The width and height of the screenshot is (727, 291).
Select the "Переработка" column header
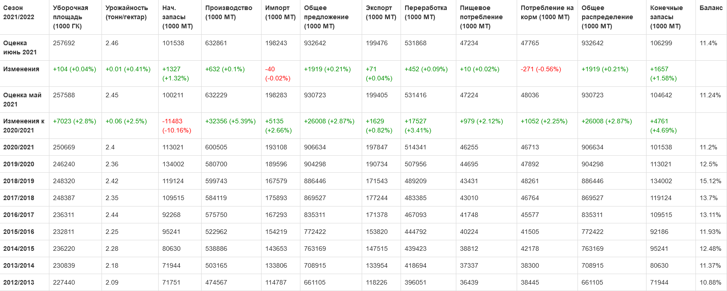pos(426,12)
